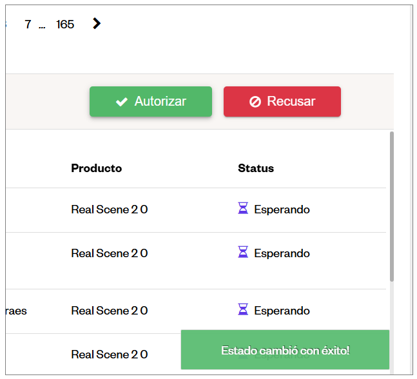Sort by the Producto column header

coord(96,168)
